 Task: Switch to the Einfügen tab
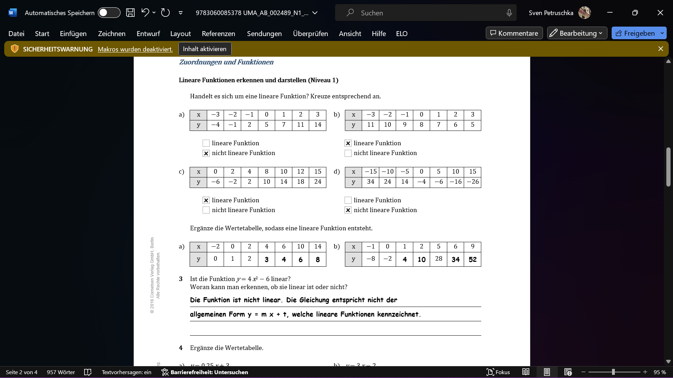(73, 34)
